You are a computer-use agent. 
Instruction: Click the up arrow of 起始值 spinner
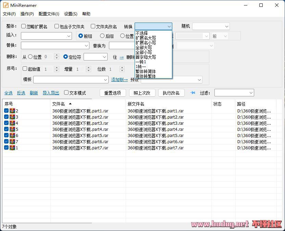[57, 67]
